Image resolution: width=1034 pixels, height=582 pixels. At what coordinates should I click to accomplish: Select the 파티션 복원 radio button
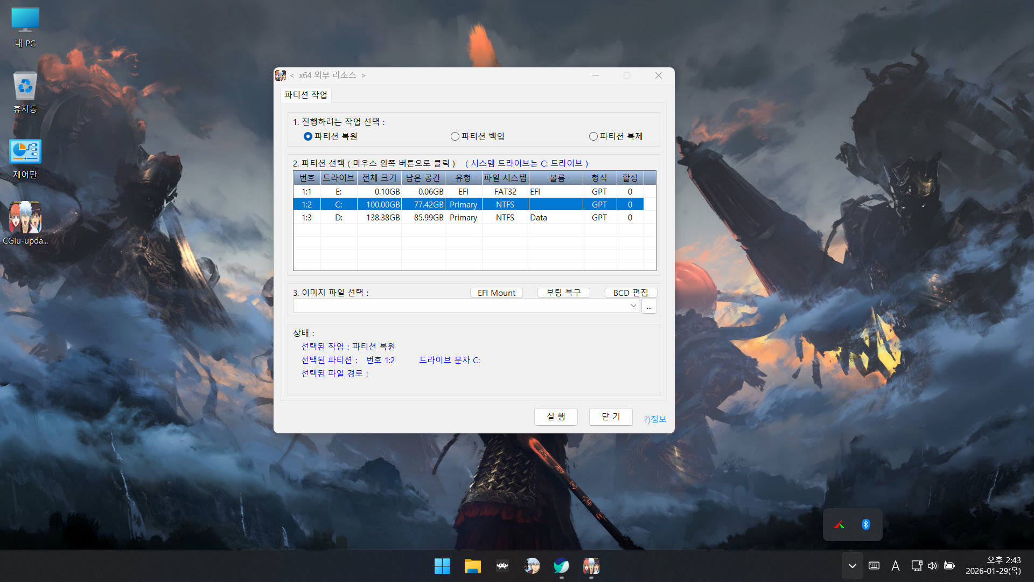308,136
